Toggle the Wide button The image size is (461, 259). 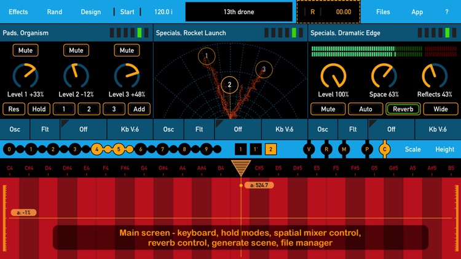click(x=441, y=109)
